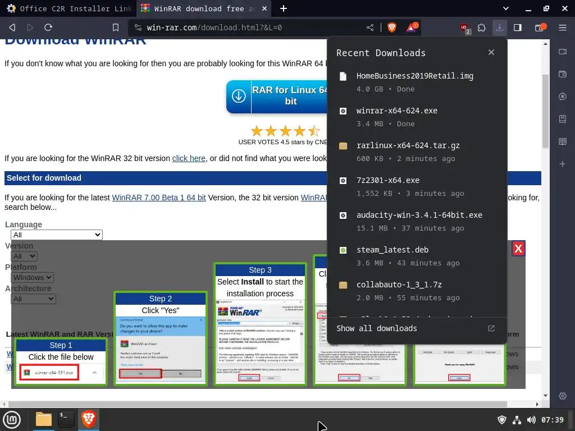The image size is (575, 431).
Task: Click the Step 3 instruction thumbnail
Action: pos(260,324)
